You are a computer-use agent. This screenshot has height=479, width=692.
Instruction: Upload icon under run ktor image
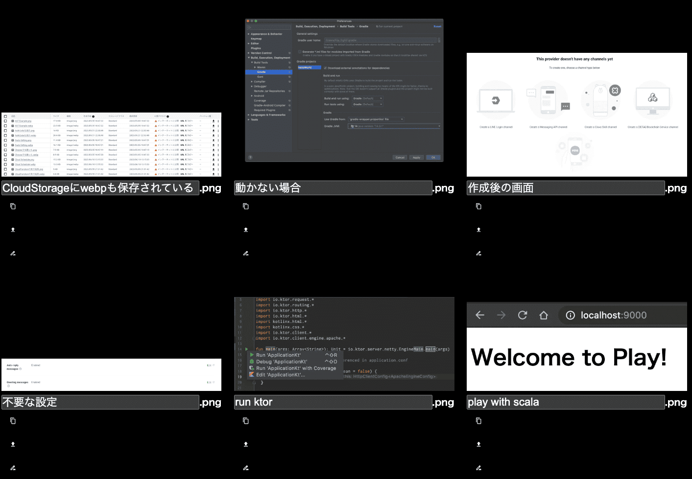[x=246, y=444]
